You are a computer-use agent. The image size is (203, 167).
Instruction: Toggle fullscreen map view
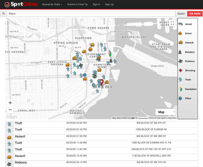tap(172, 23)
